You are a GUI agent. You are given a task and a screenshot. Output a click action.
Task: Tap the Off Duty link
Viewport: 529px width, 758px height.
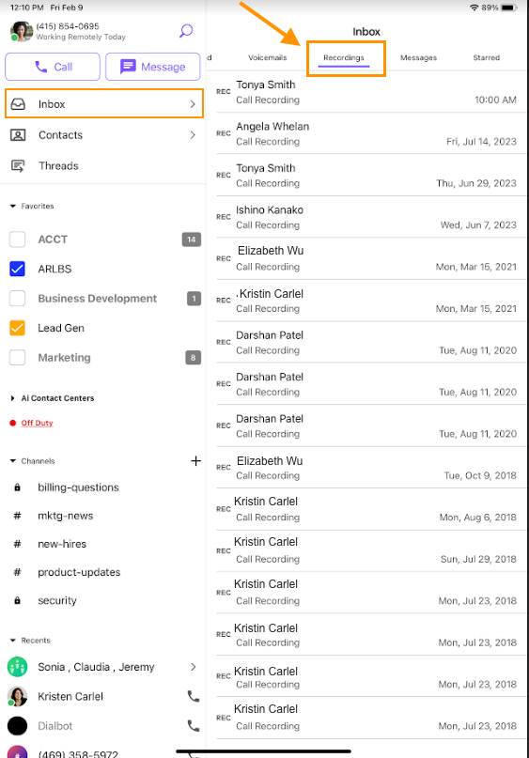coord(38,423)
